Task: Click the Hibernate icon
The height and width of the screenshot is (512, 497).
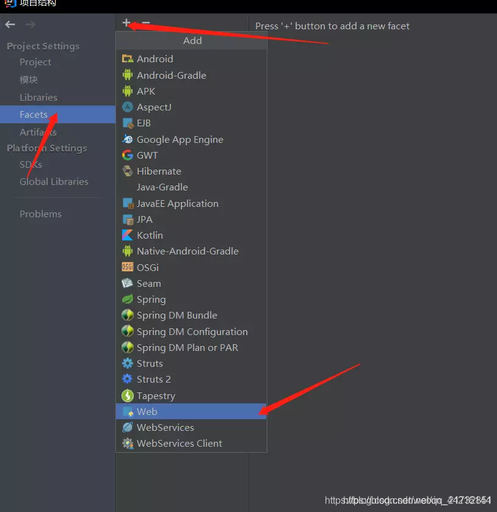Action: click(x=128, y=171)
